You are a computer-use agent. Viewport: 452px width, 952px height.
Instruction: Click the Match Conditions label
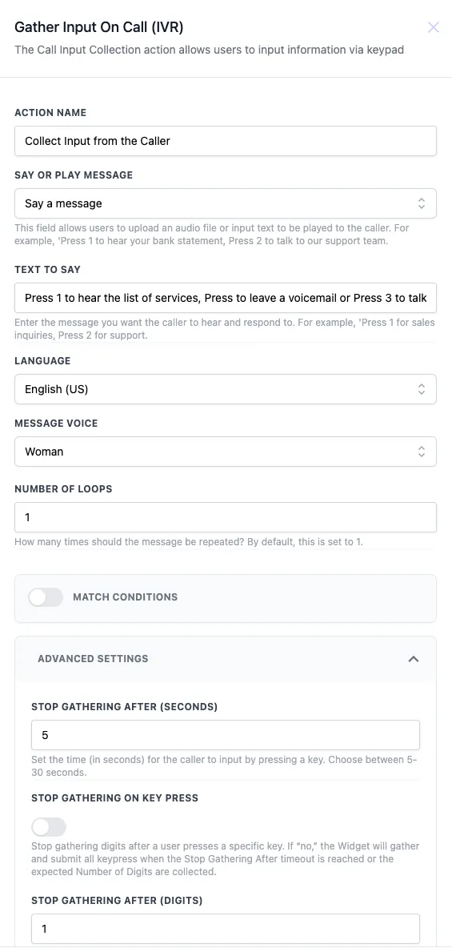pyautogui.click(x=126, y=597)
